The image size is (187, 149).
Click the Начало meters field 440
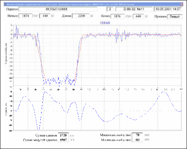45,16
